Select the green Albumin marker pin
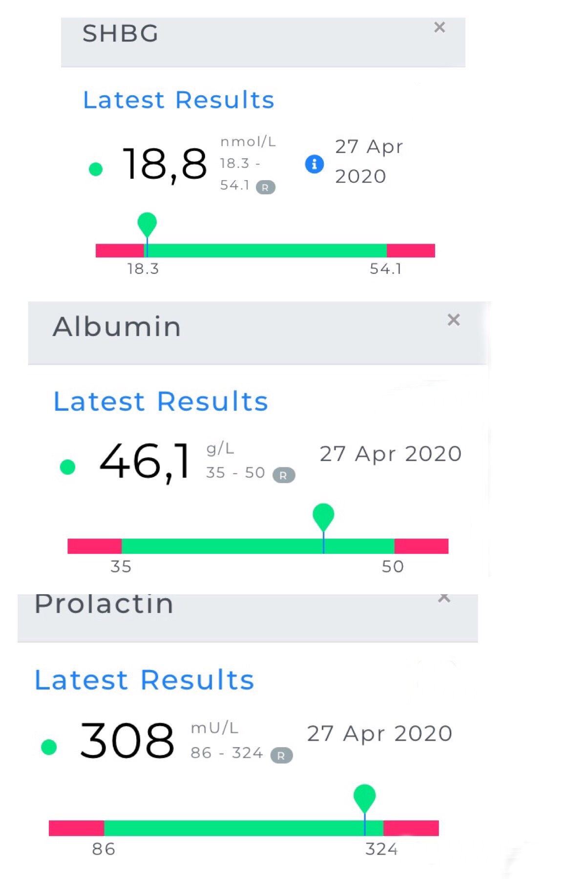Image resolution: width=586 pixels, height=879 pixels. pyautogui.click(x=323, y=518)
